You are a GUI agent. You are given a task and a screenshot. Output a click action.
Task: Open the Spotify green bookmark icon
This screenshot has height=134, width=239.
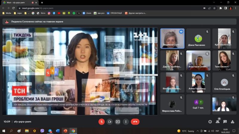pos(74,13)
